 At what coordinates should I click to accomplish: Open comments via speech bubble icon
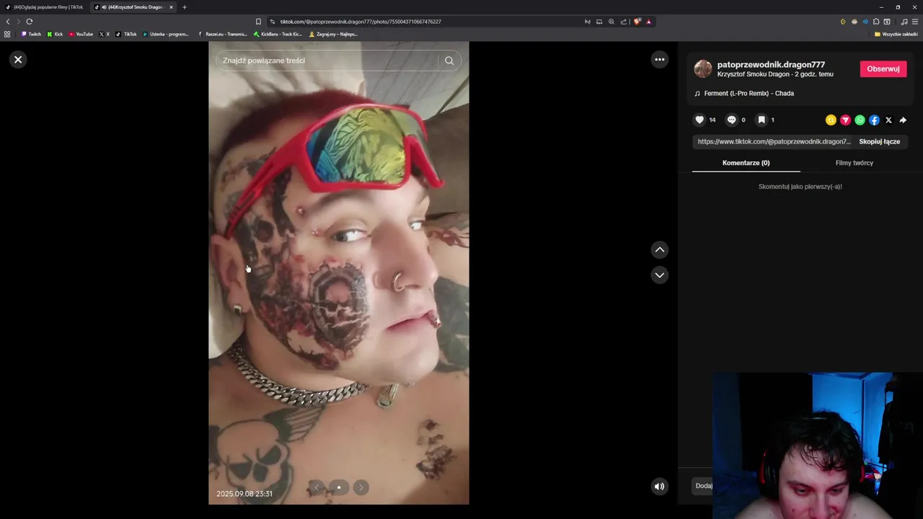731,120
